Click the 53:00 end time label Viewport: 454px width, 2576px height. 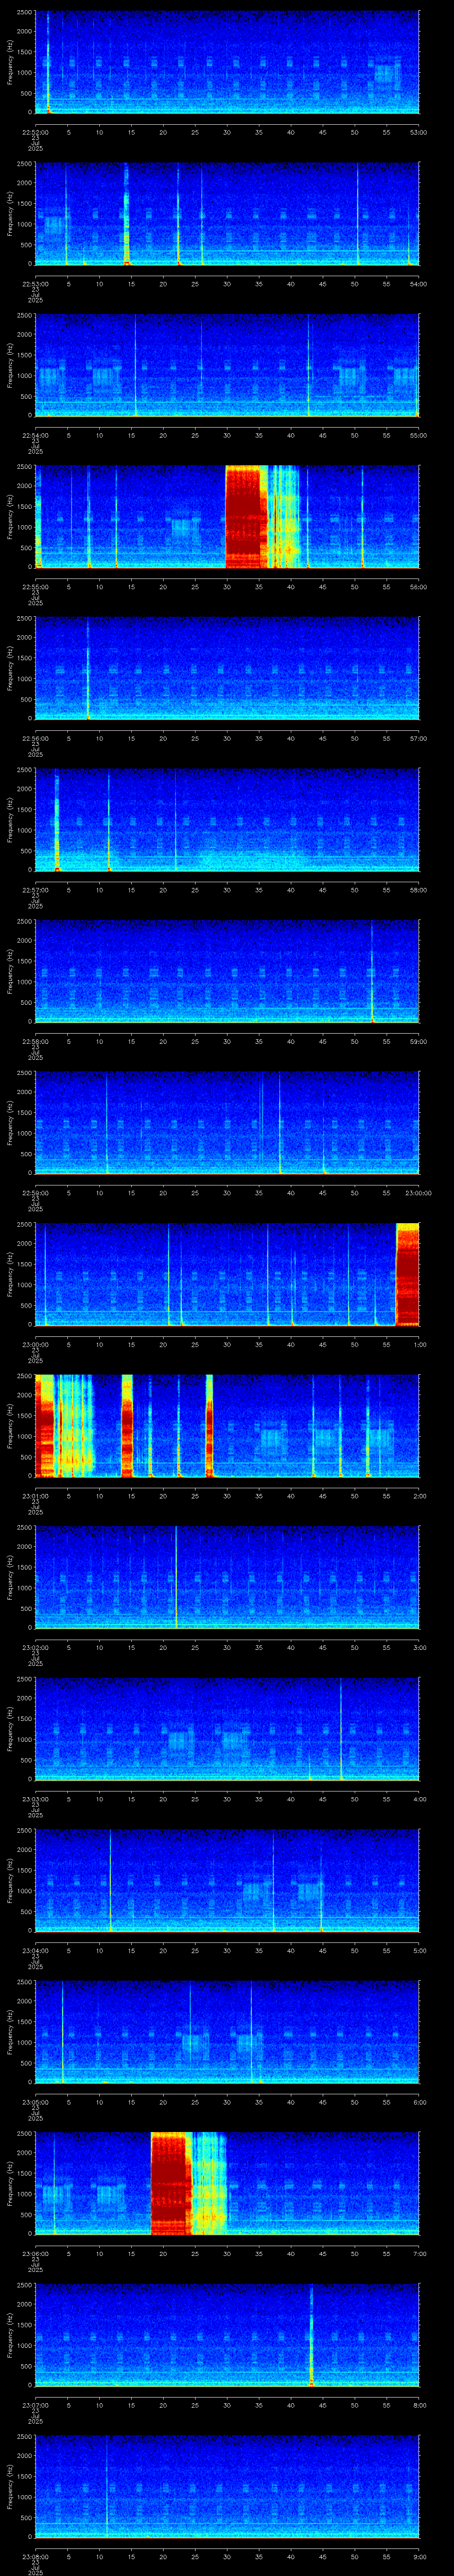coord(419,132)
